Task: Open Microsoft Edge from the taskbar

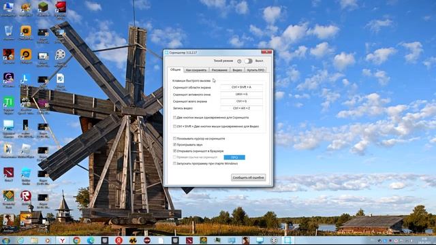Action: [91, 240]
